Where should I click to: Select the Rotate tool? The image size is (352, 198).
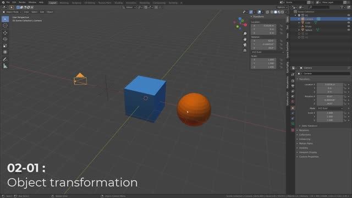pyautogui.click(x=5, y=39)
